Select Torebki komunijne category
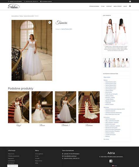Viewport: 139px width, 167px height. (x=110, y=135)
